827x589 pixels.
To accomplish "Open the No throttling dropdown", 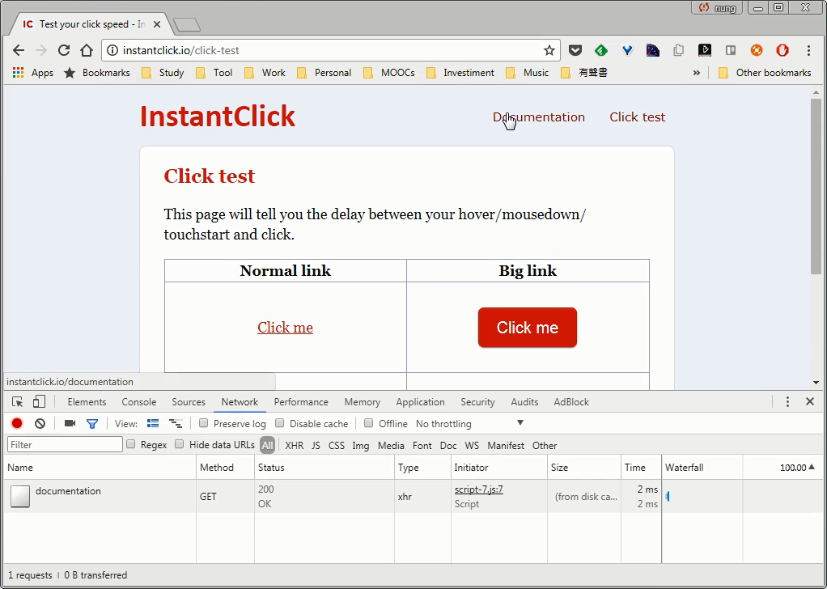I will click(x=469, y=423).
